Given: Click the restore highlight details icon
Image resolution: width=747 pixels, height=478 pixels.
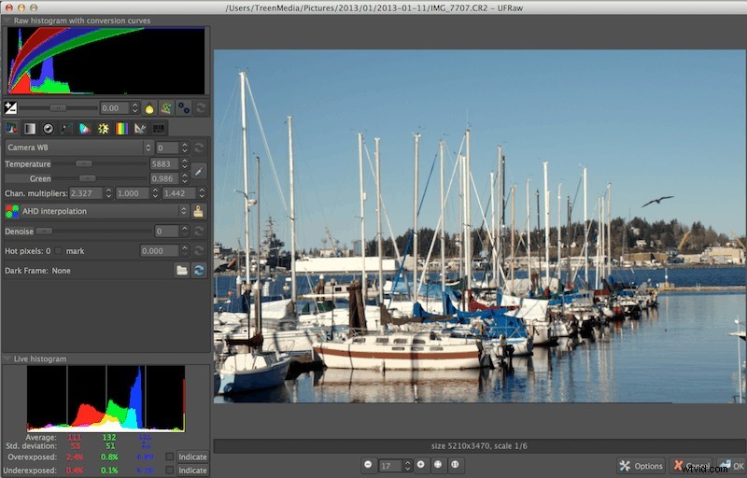Looking at the screenshot, I should click(x=166, y=108).
